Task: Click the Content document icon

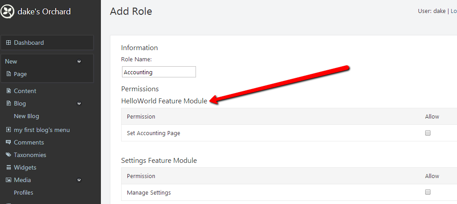Action: [9, 91]
